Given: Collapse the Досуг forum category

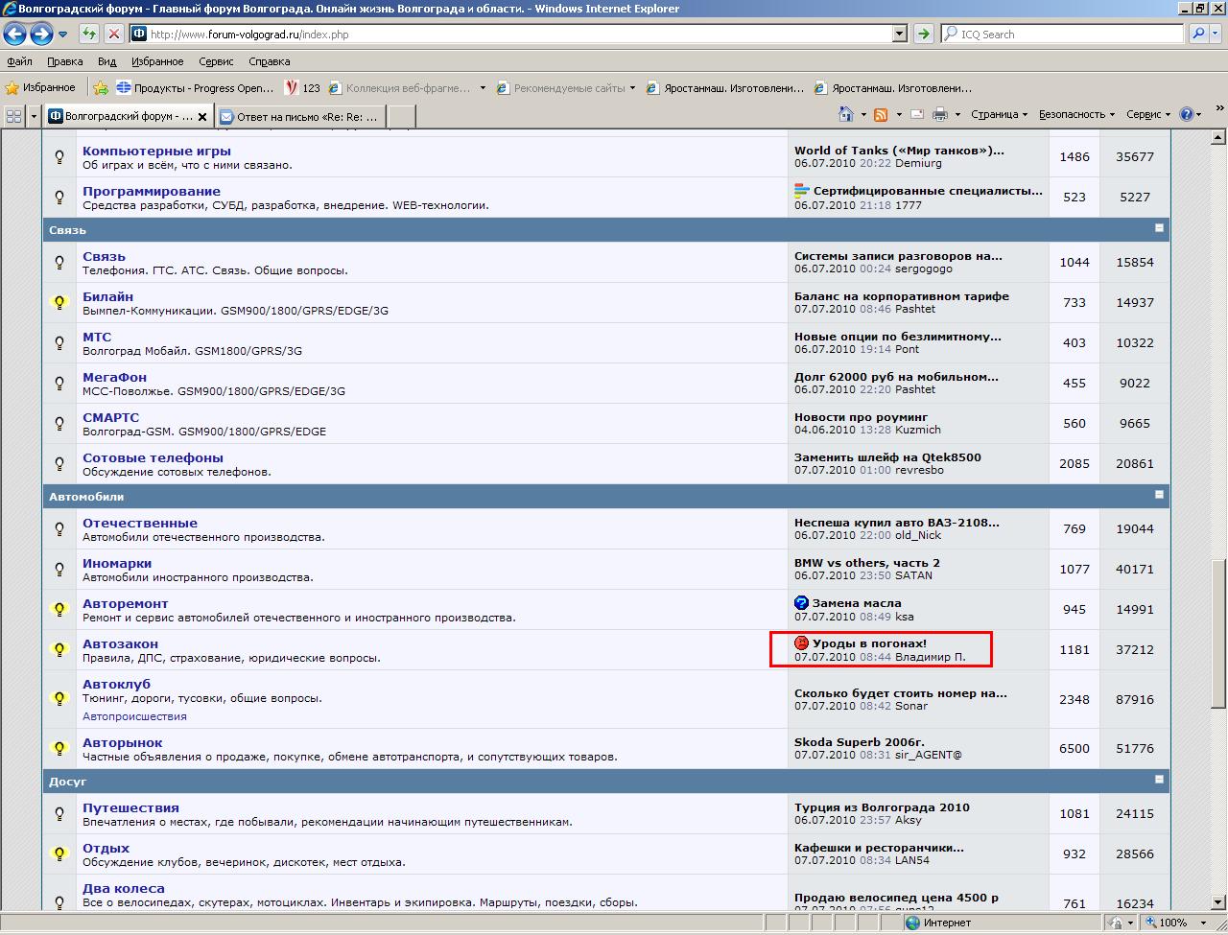Looking at the screenshot, I should pos(1159,780).
